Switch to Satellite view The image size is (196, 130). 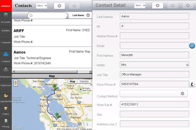click(x=84, y=81)
